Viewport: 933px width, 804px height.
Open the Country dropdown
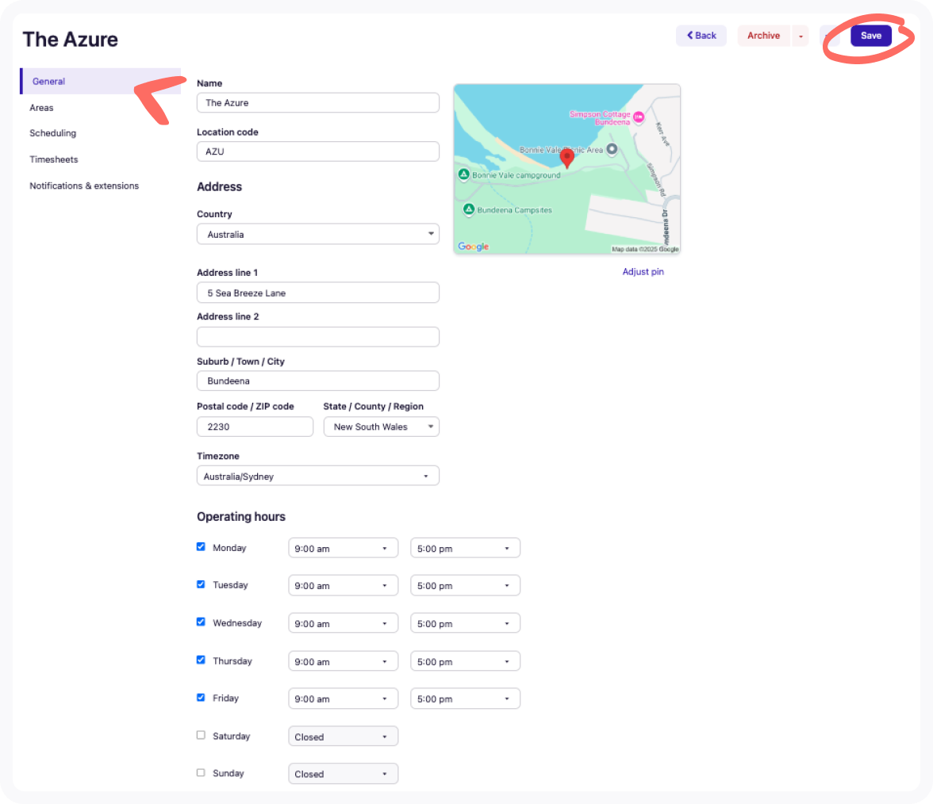point(317,234)
